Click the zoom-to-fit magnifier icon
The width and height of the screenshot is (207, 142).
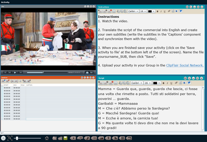tap(10, 138)
